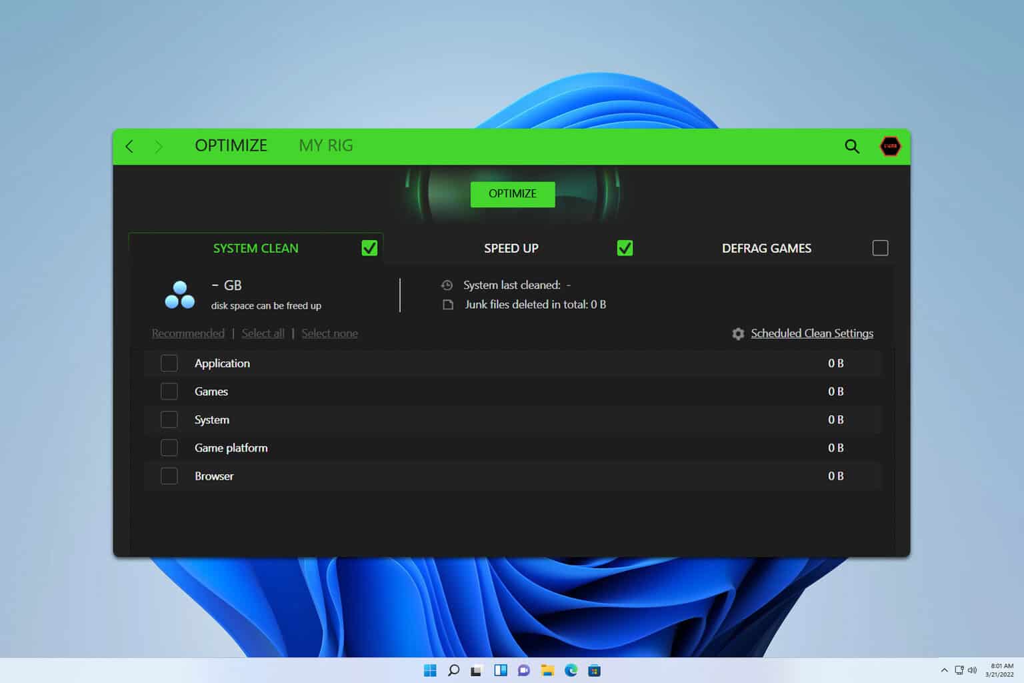Image resolution: width=1024 pixels, height=683 pixels.
Task: Click 'System last cleaned' text
Action: (512, 285)
